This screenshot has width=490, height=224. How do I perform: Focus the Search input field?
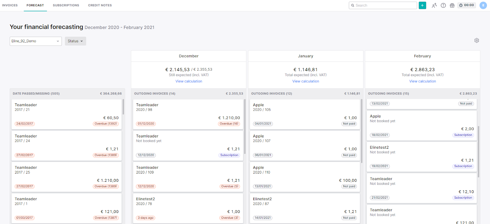click(x=383, y=5)
